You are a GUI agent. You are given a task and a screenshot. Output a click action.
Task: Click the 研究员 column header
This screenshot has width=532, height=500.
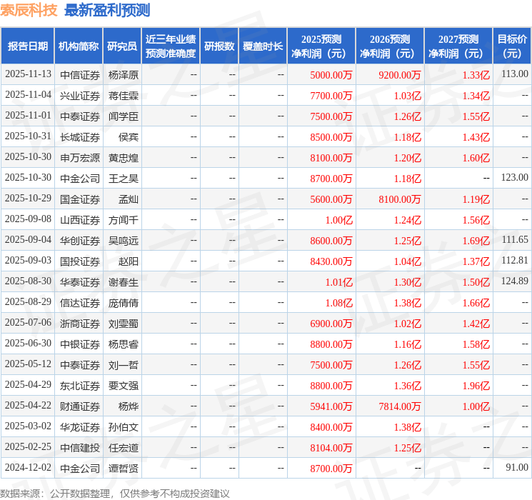point(122,46)
